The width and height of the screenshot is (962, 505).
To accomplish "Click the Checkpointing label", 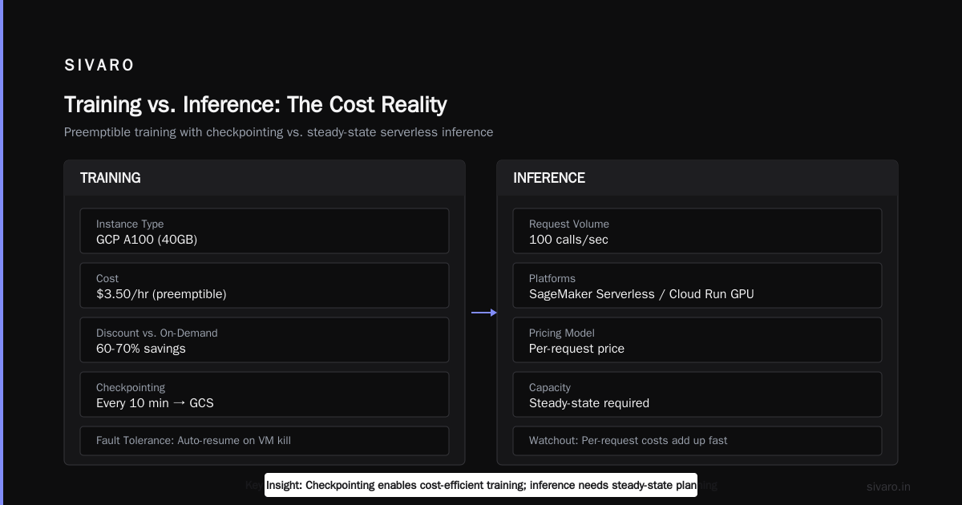I will pos(131,388).
